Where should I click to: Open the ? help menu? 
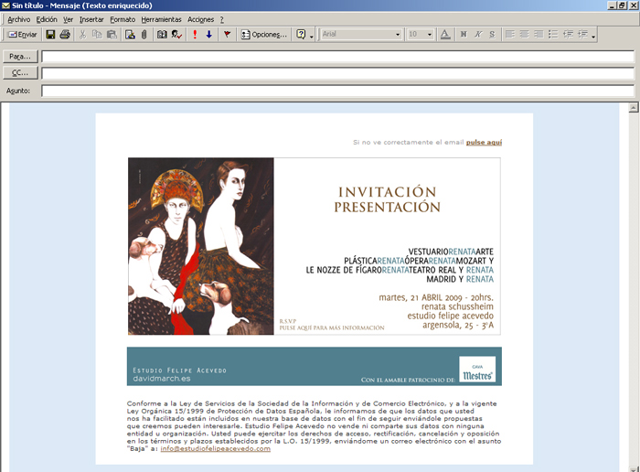tap(221, 19)
